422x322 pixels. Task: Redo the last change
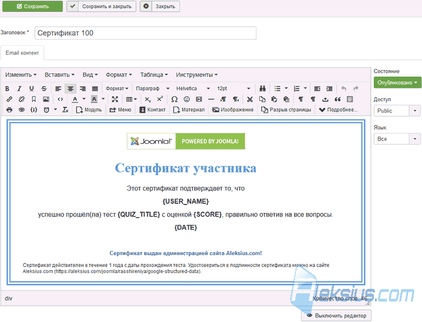point(356,89)
